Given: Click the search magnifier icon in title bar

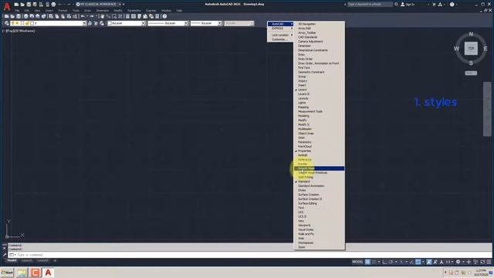Looking at the screenshot, I should (396, 5).
